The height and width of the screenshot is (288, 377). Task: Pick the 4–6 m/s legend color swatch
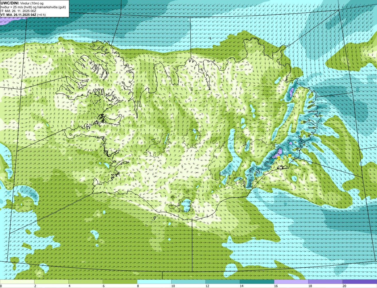tap(86, 282)
